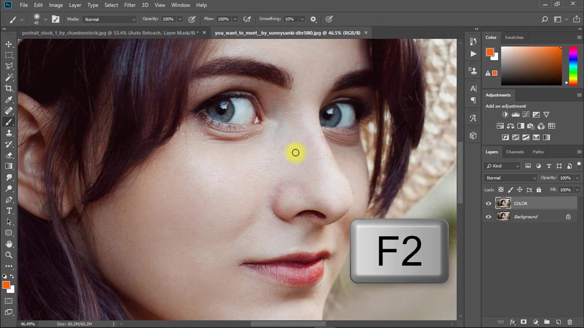Click the foreground color swatch in toolbar
Screen dimensions: 584x328
tap(6, 285)
